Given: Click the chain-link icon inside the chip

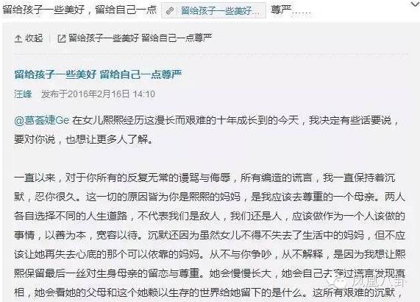Looking at the screenshot, I should point(170,11).
